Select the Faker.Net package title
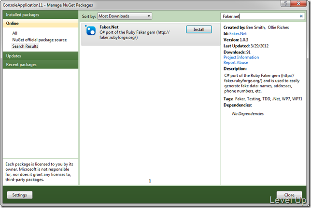 tap(109, 27)
